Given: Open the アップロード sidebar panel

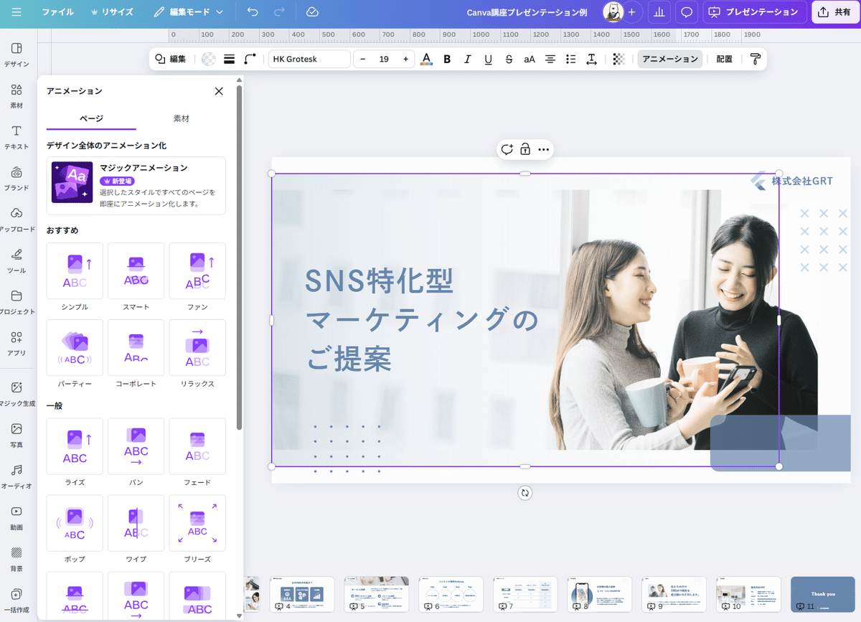Looking at the screenshot, I should tap(17, 220).
